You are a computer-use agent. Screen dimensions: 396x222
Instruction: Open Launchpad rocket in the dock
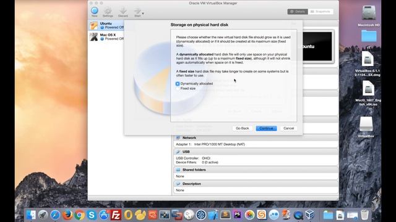[x=43, y=215]
